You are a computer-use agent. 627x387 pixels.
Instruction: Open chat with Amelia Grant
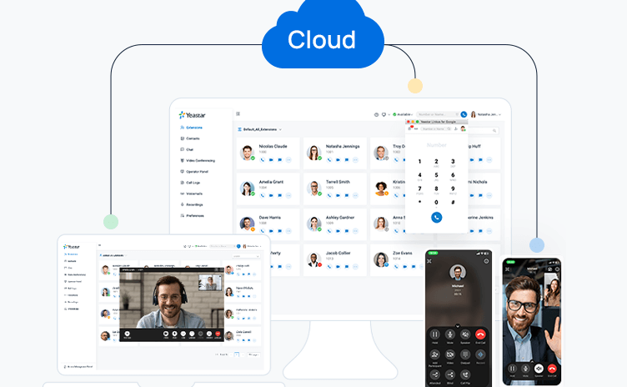point(280,195)
